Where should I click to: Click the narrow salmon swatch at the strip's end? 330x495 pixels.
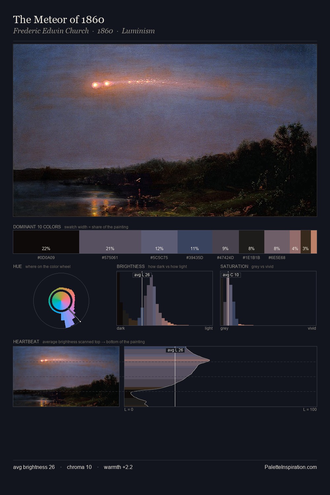(x=314, y=242)
